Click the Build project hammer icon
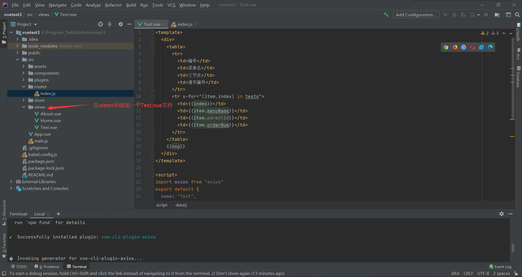Screen dimensions: 522x277 coord(386,15)
